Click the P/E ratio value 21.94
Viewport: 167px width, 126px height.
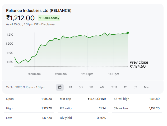tap(102, 108)
